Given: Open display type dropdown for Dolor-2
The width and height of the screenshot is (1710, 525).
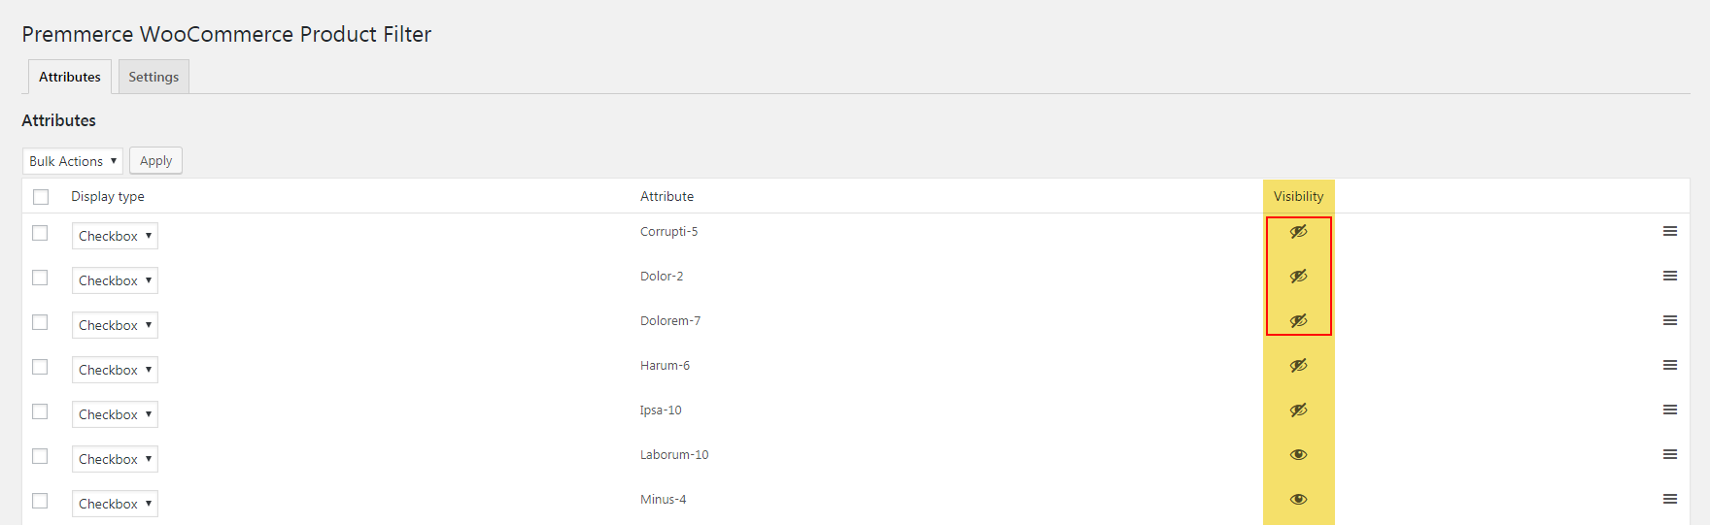Looking at the screenshot, I should point(115,280).
